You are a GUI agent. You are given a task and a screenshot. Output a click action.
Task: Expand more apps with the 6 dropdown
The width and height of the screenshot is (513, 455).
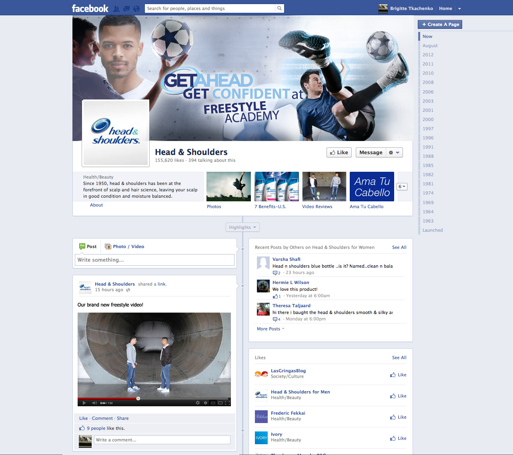click(x=402, y=187)
